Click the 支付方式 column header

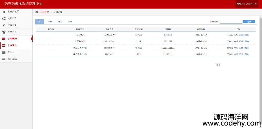click(109, 29)
